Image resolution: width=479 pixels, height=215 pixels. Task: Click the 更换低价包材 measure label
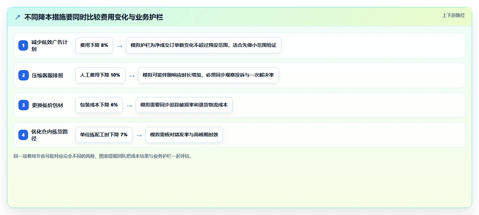tap(48, 105)
